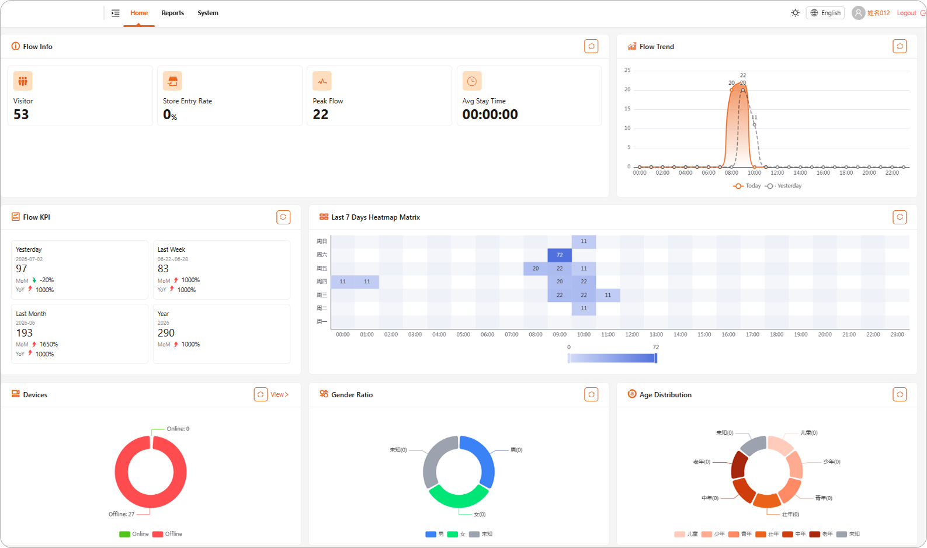
Task: Click the Avg Stay Time value 00:00:00
Action: pos(490,115)
